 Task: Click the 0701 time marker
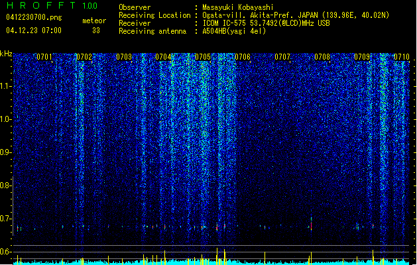[44, 57]
